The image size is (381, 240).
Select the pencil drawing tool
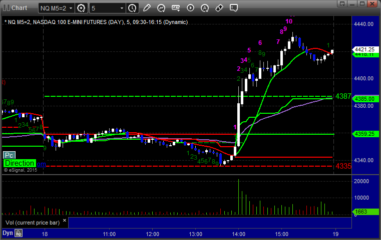coord(147,8)
